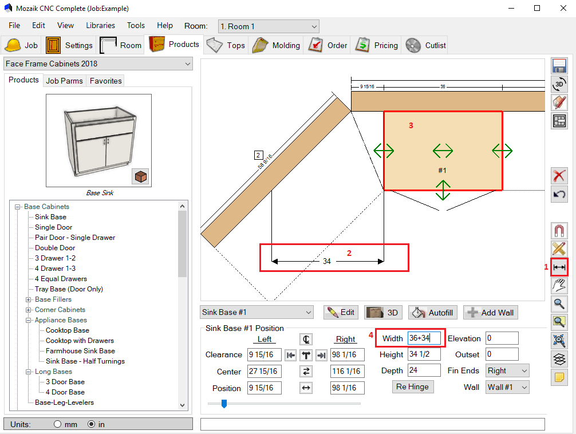Screen dimensions: 576x434
Task: Click the red X delete icon
Action: (559, 175)
